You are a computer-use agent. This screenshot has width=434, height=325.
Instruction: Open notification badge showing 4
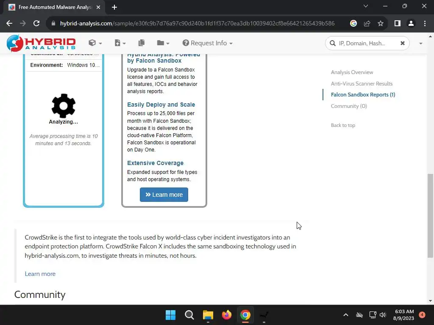coord(422,315)
